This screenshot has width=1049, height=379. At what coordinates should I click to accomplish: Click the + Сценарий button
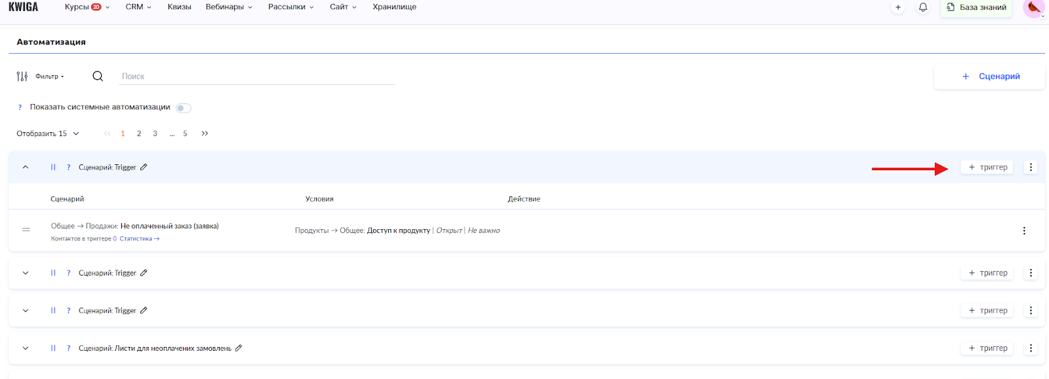[x=989, y=77]
